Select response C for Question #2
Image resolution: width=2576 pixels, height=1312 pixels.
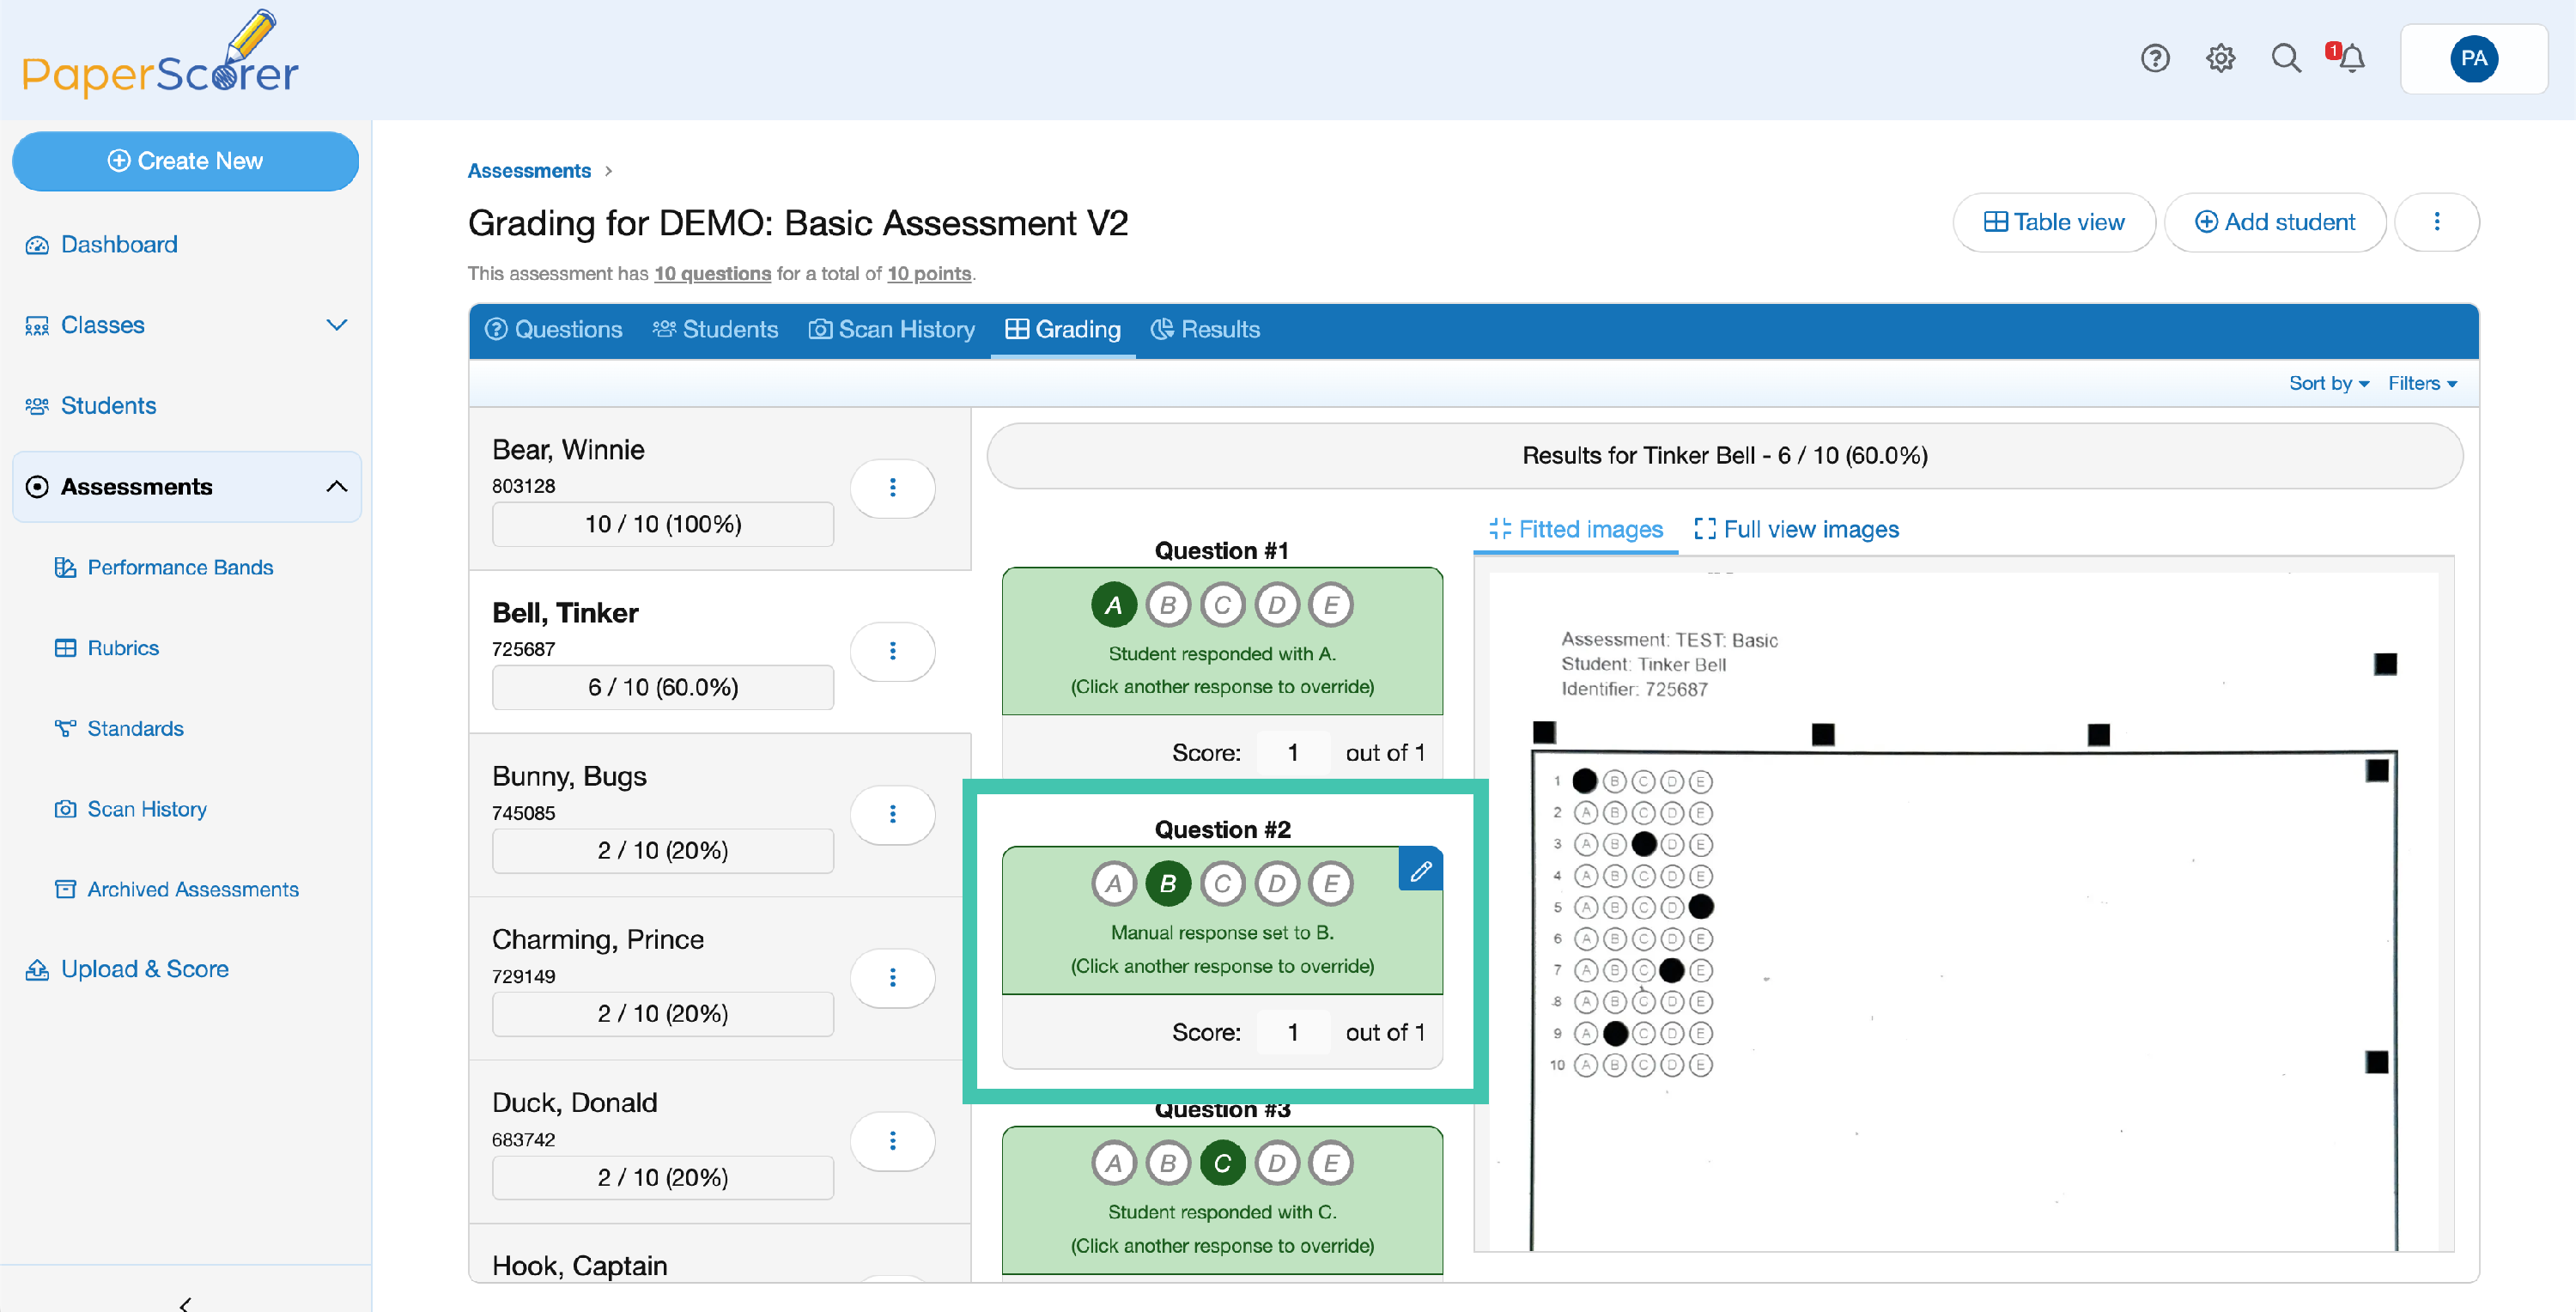coord(1222,884)
